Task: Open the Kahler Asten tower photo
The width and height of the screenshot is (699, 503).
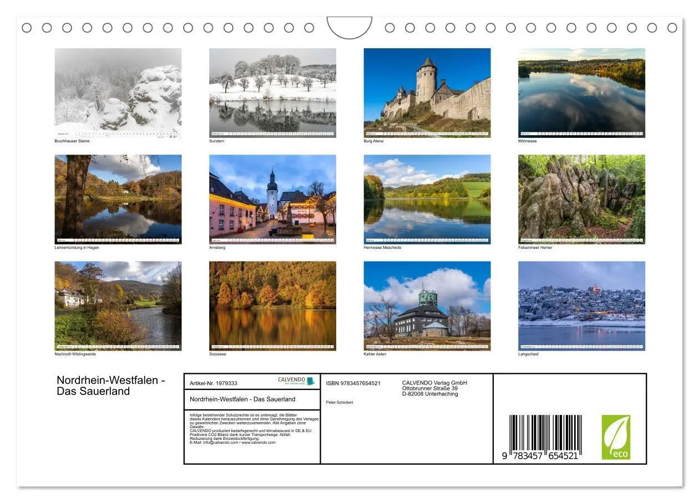Action: pos(427,306)
